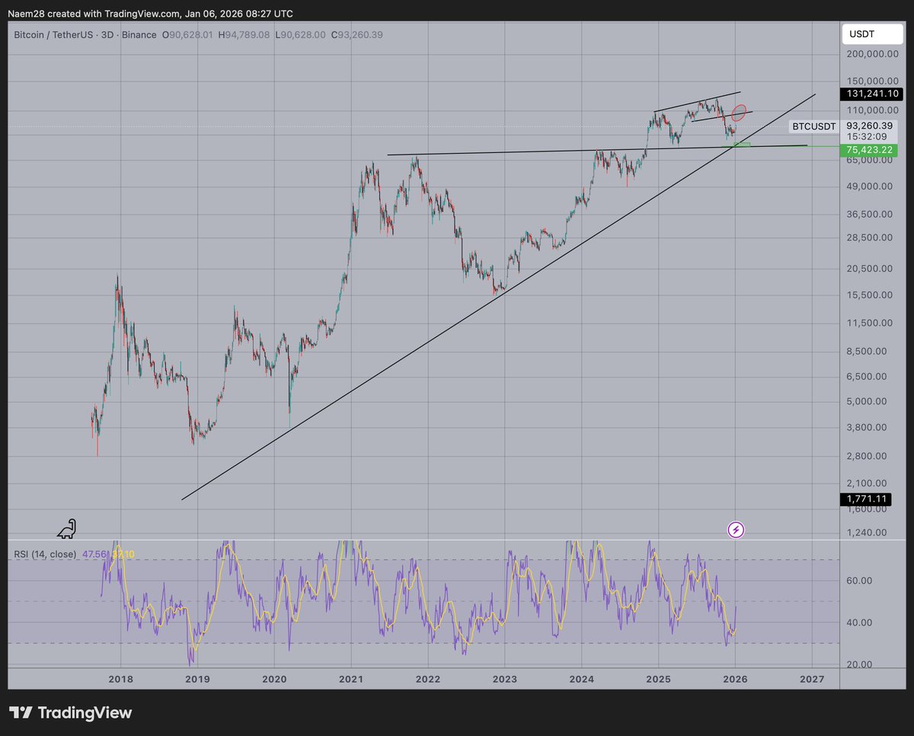Click the 28,500.00 price axis label
Screen dimensions: 914x736
click(x=871, y=237)
